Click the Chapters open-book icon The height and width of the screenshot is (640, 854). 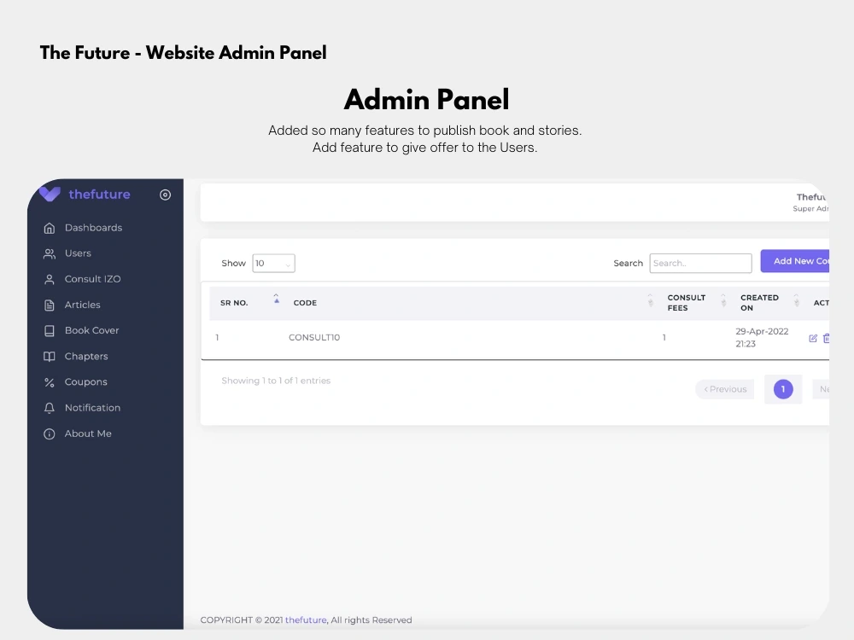pyautogui.click(x=49, y=357)
